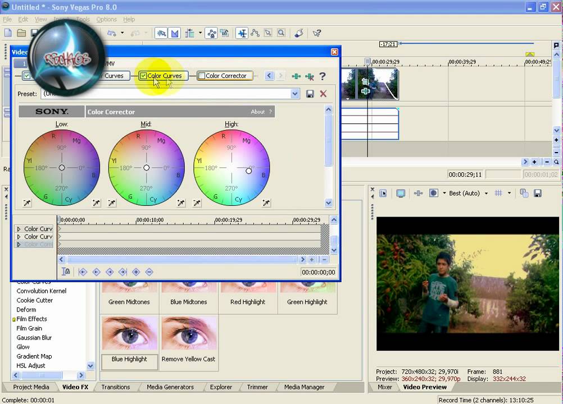The image size is (563, 404).
Task: Click event pan/crop icon on video clip
Action: pyautogui.click(x=365, y=82)
